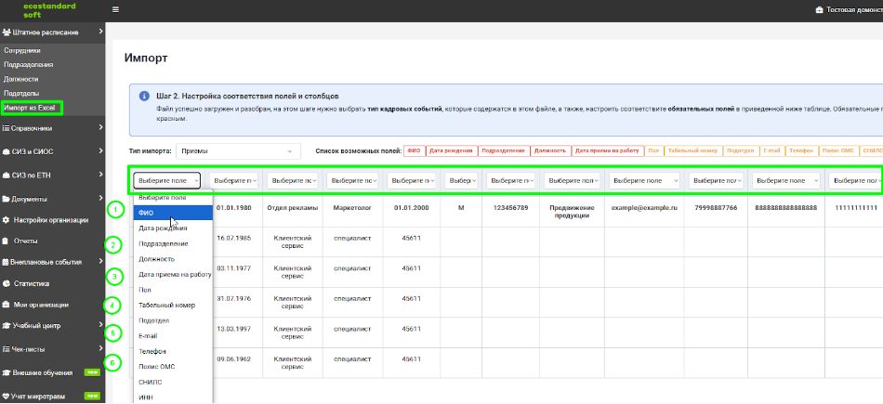Choose ФИО in the open field list
Screen dimensions: 883x404
click(174, 213)
